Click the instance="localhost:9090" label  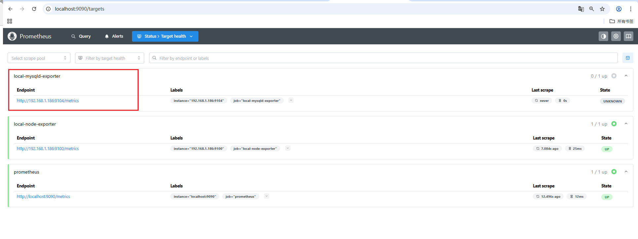click(195, 197)
